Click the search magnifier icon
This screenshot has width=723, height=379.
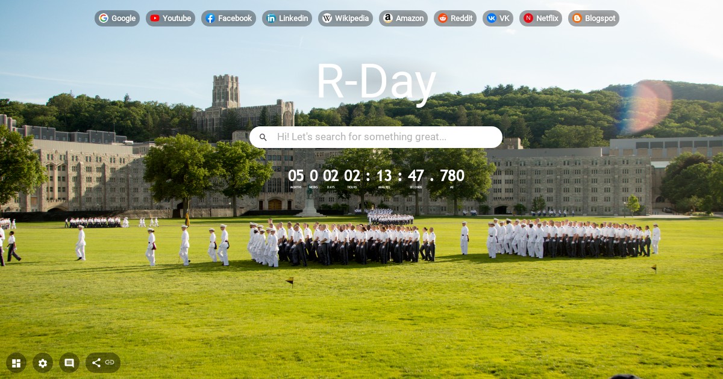tap(263, 137)
